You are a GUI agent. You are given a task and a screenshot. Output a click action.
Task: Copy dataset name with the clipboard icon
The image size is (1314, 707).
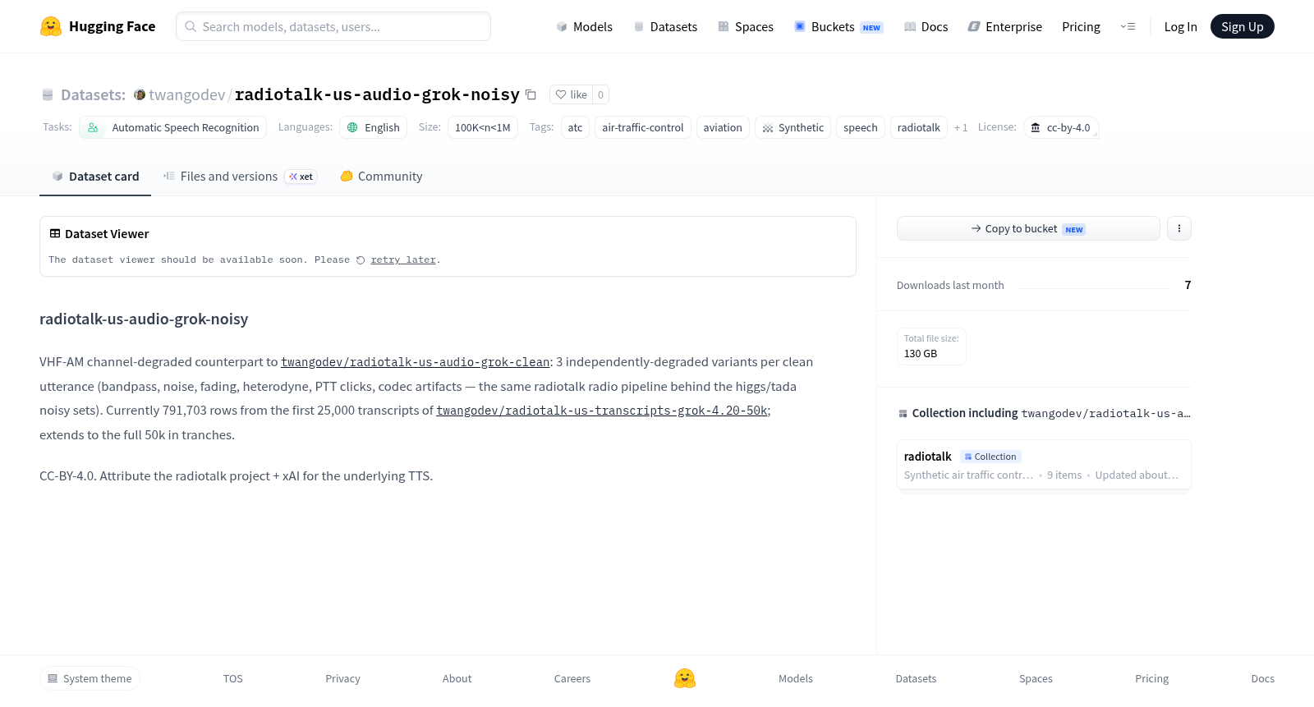[x=531, y=94]
